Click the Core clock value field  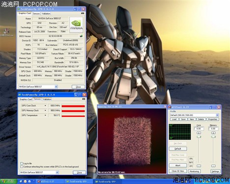click(x=199, y=129)
